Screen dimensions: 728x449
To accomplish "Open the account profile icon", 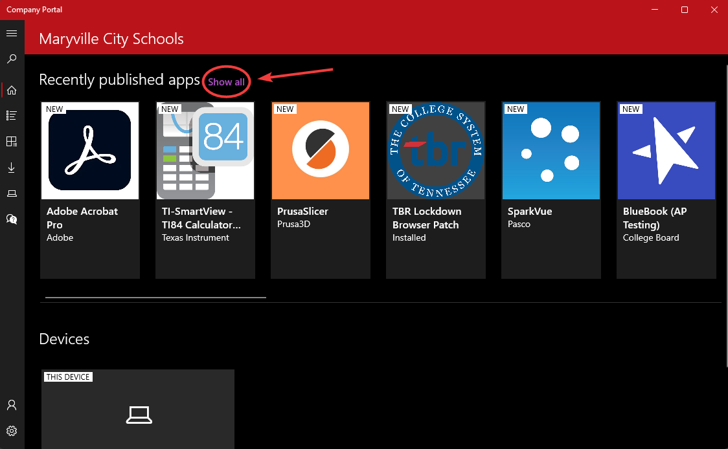I will pos(12,405).
